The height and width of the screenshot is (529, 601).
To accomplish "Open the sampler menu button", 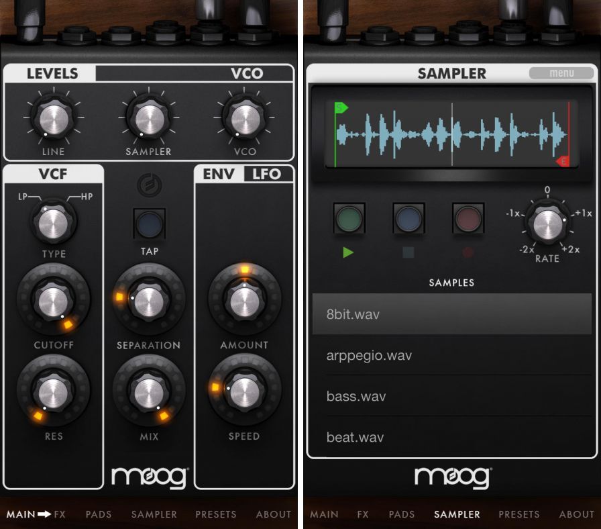I will pyautogui.click(x=561, y=74).
